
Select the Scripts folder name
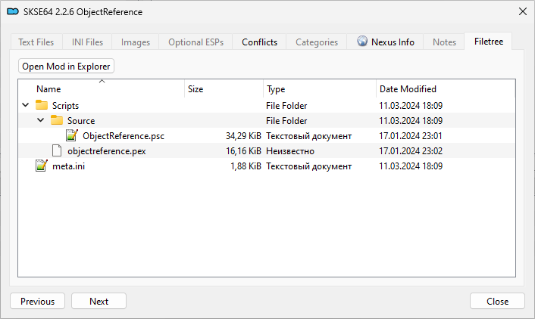(x=65, y=106)
